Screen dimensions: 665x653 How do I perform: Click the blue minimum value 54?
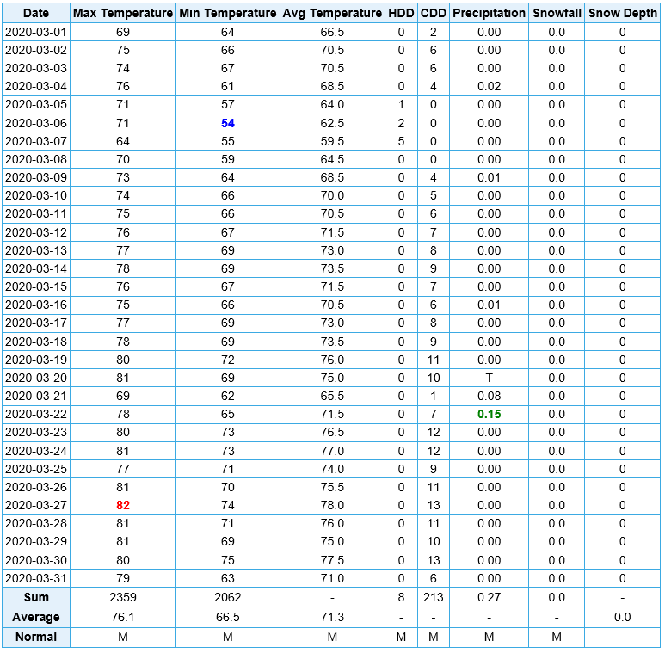(x=228, y=123)
